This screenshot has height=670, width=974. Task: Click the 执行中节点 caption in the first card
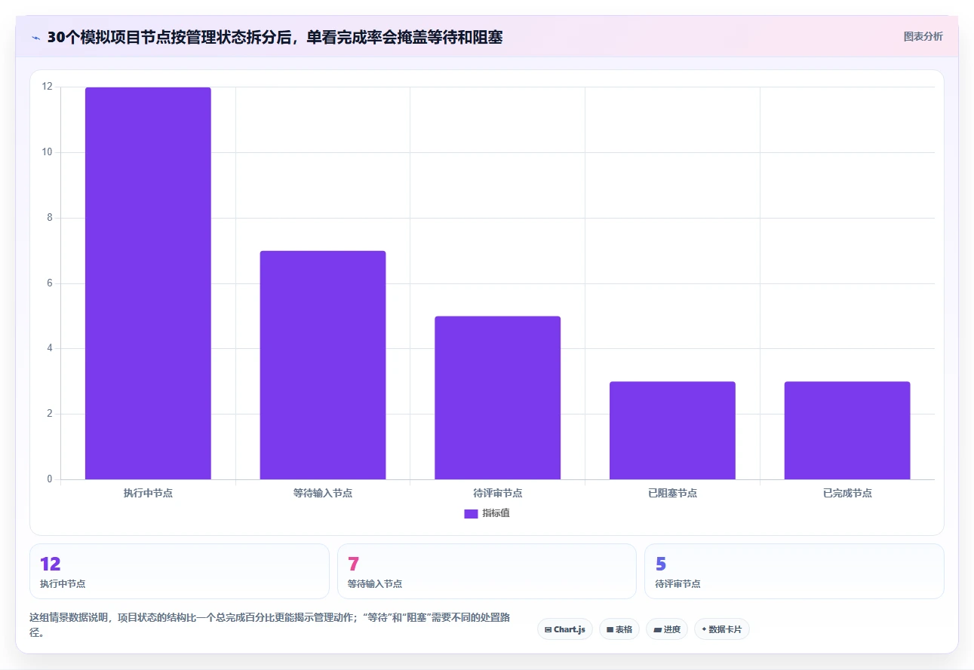click(63, 584)
